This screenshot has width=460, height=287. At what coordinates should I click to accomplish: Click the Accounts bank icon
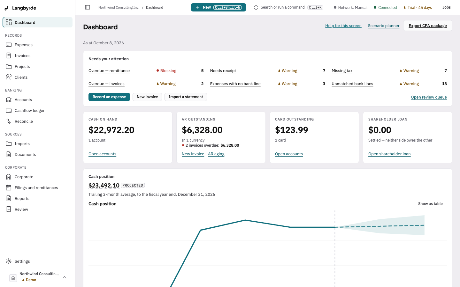pos(9,99)
